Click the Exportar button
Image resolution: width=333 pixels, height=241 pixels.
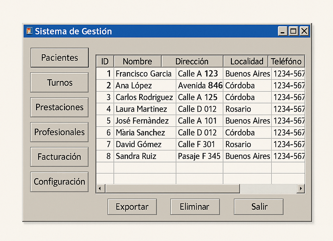[132, 207]
